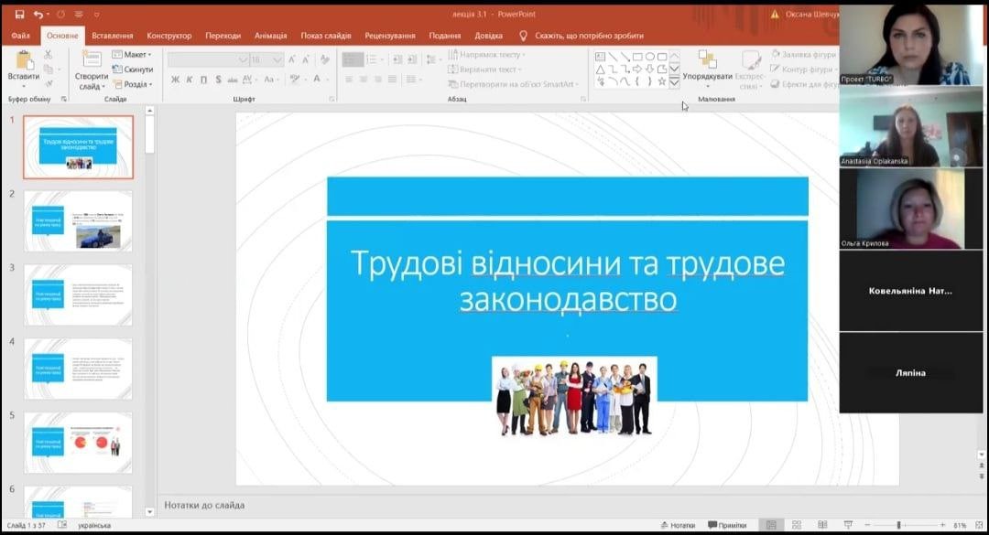Toggle justify text alignment
The height and width of the screenshot is (535, 989).
[392, 80]
